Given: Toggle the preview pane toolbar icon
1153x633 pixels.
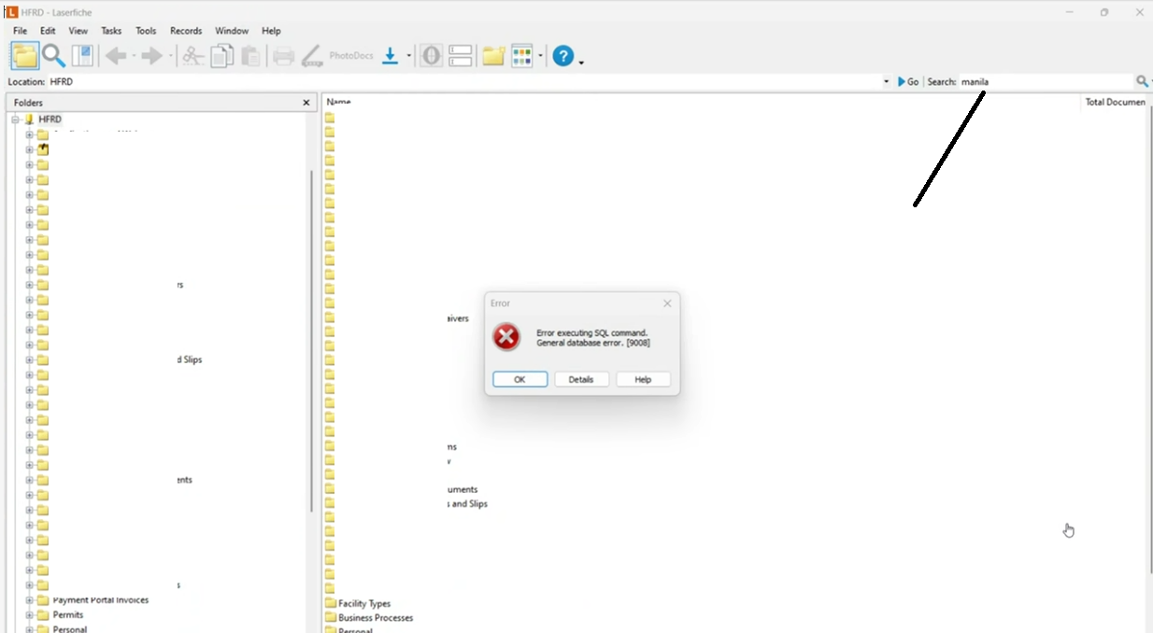Looking at the screenshot, I should click(x=83, y=56).
